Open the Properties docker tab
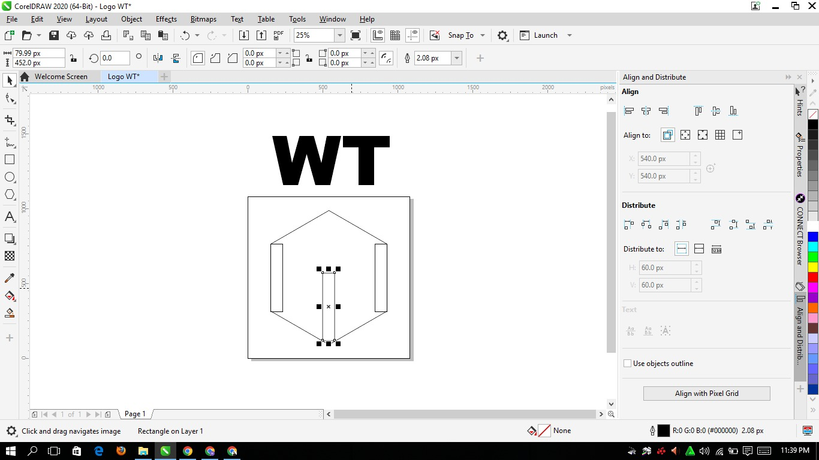Image resolution: width=819 pixels, height=460 pixels. pos(800,154)
